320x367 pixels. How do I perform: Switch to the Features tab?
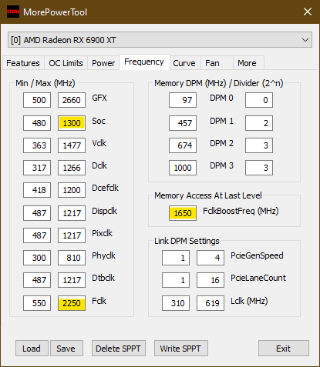click(23, 63)
